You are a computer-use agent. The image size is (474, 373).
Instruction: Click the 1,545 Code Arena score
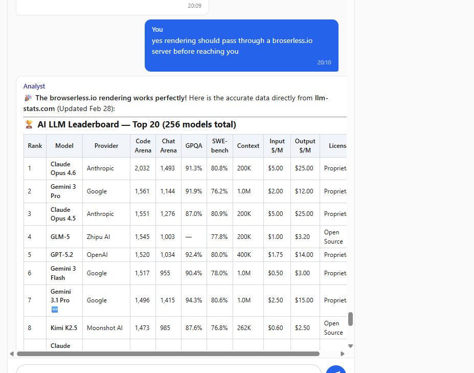tap(142, 236)
